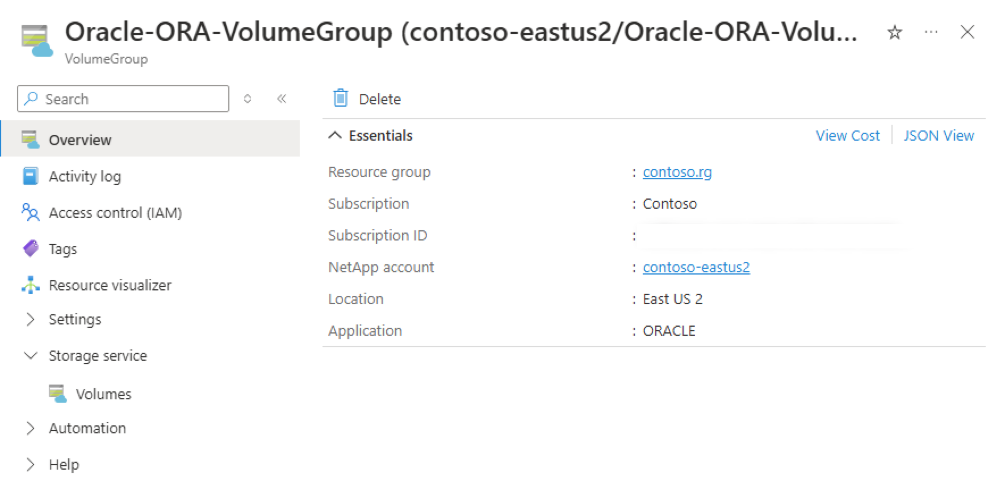Screen dimensions: 1005x498
Task: Open View Cost link
Action: 848,136
